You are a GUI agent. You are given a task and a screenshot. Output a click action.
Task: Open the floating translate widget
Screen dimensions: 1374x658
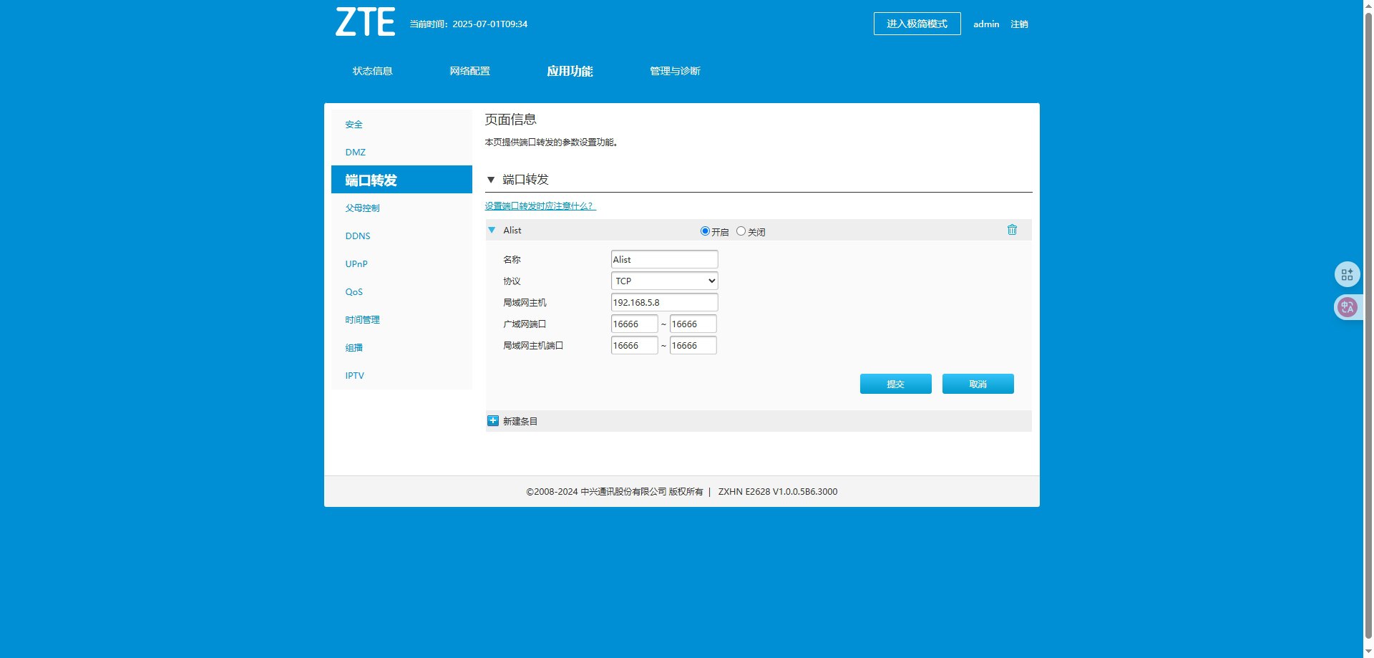pyautogui.click(x=1347, y=307)
